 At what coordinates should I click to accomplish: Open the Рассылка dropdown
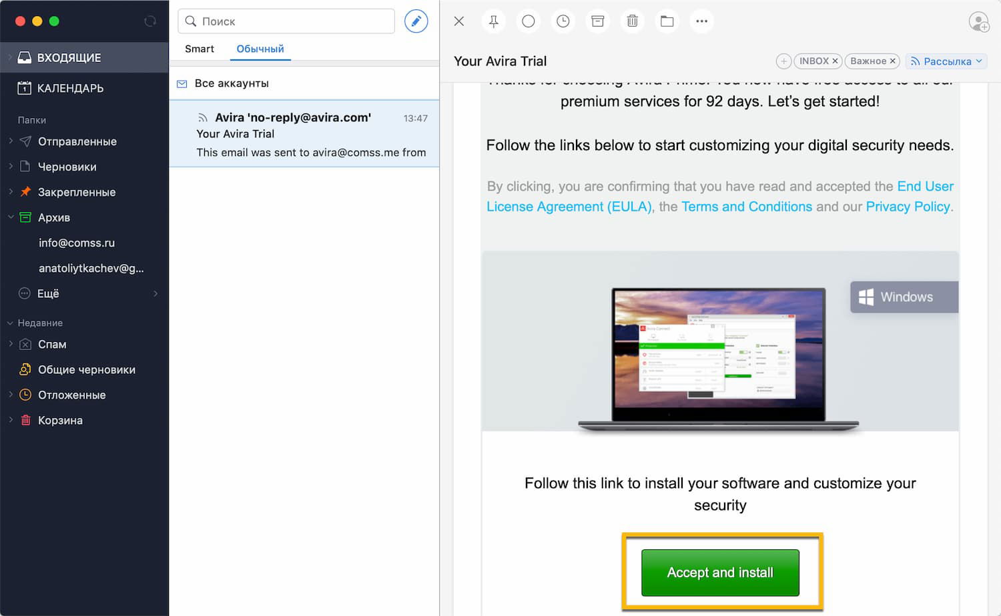(x=946, y=61)
